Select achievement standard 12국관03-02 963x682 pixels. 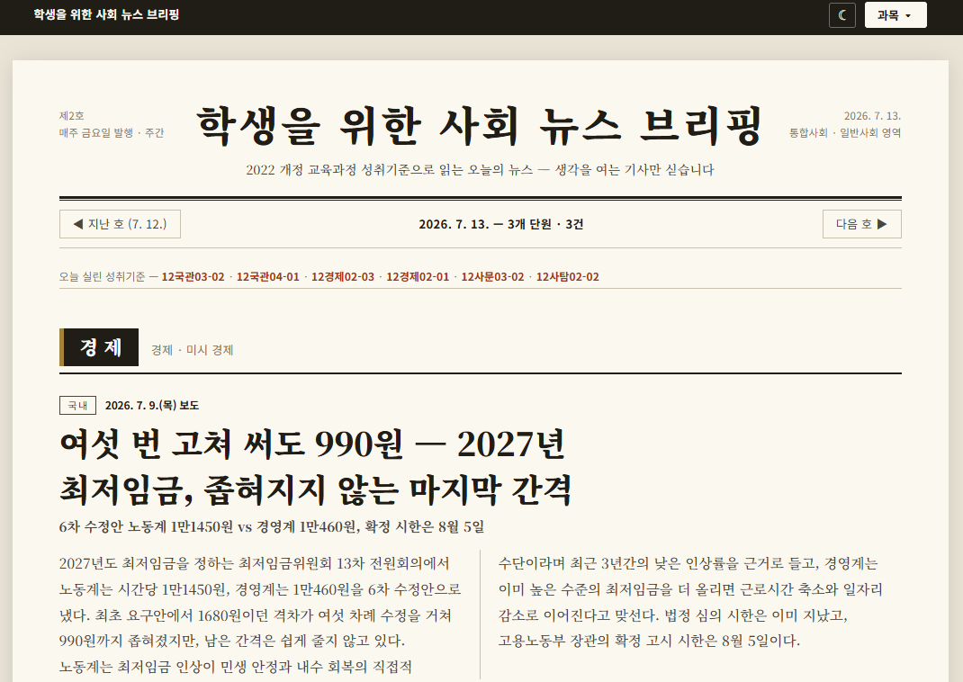tap(193, 277)
